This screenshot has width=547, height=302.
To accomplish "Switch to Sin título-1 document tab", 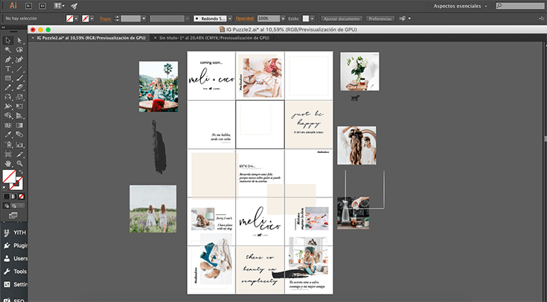I will (x=214, y=38).
